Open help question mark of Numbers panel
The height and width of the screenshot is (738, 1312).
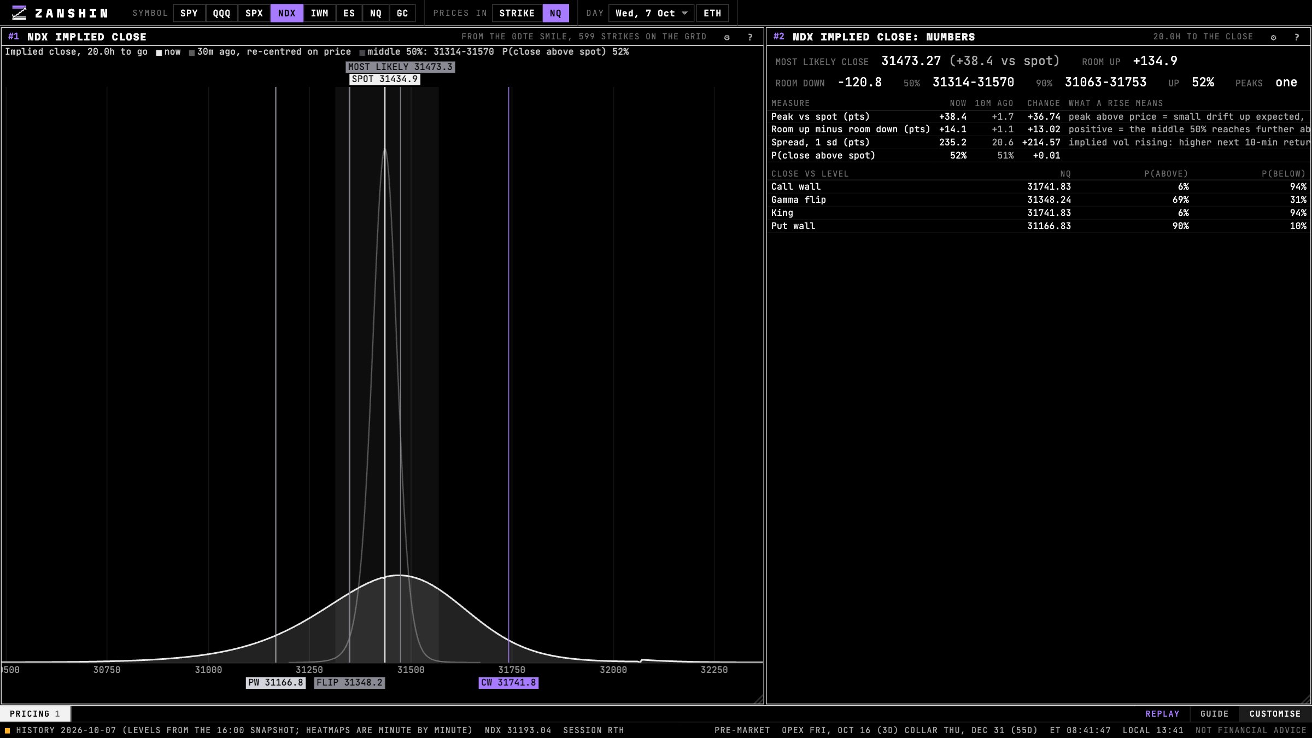[1297, 37]
